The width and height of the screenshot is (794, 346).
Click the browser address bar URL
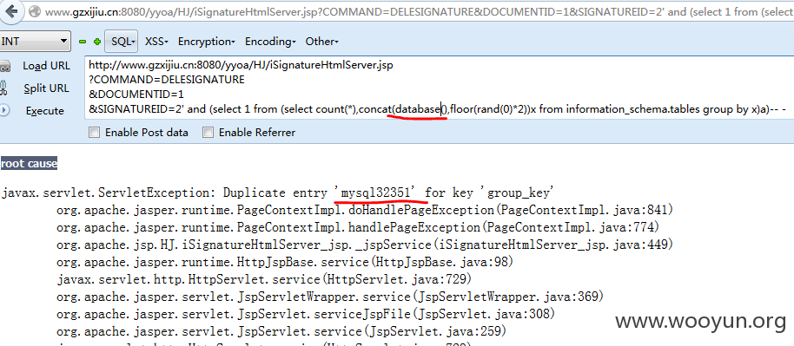(418, 11)
